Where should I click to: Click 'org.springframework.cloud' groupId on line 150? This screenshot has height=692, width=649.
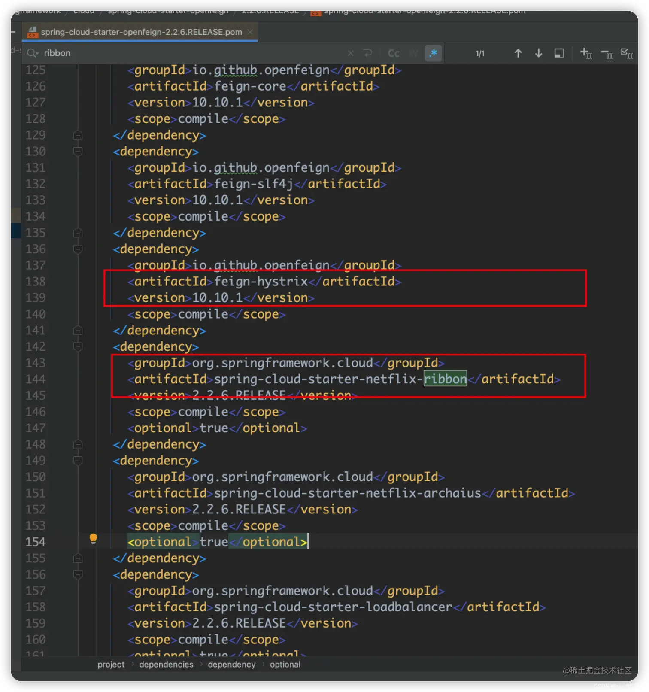tap(282, 477)
